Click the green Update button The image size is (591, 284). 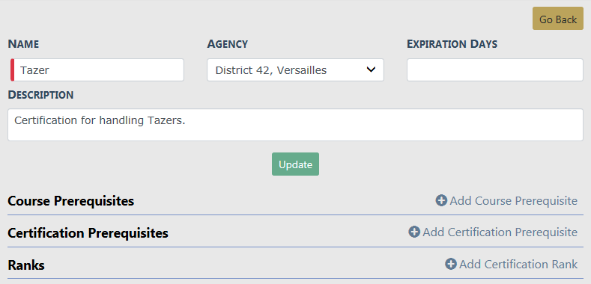pyautogui.click(x=295, y=164)
